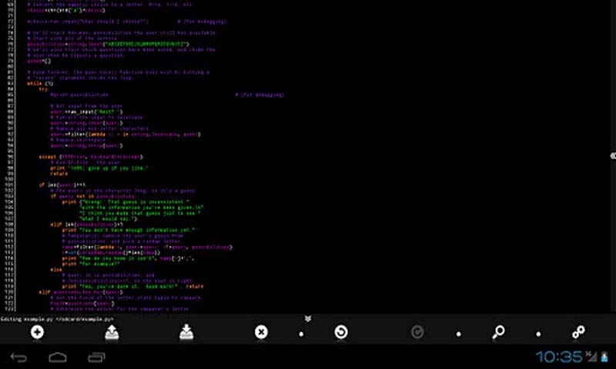Open the clock showing 10:35
The height and width of the screenshot is (369, 616).
click(x=559, y=357)
